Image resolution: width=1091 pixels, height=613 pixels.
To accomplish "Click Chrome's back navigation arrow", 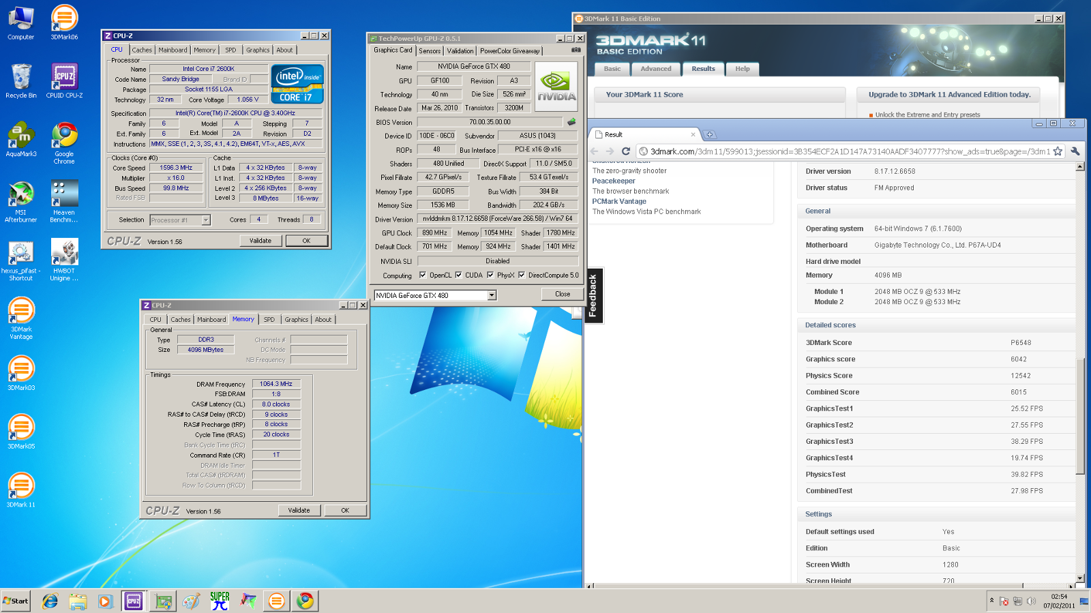I will 594,151.
